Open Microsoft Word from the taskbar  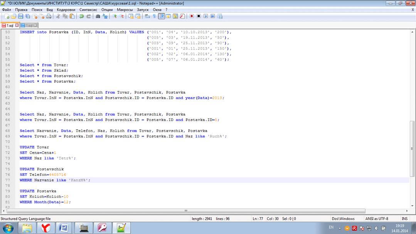64,228
